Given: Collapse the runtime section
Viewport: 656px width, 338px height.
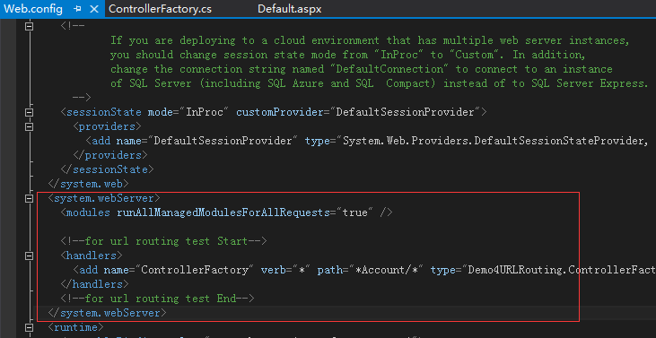Looking at the screenshot, I should [29, 327].
